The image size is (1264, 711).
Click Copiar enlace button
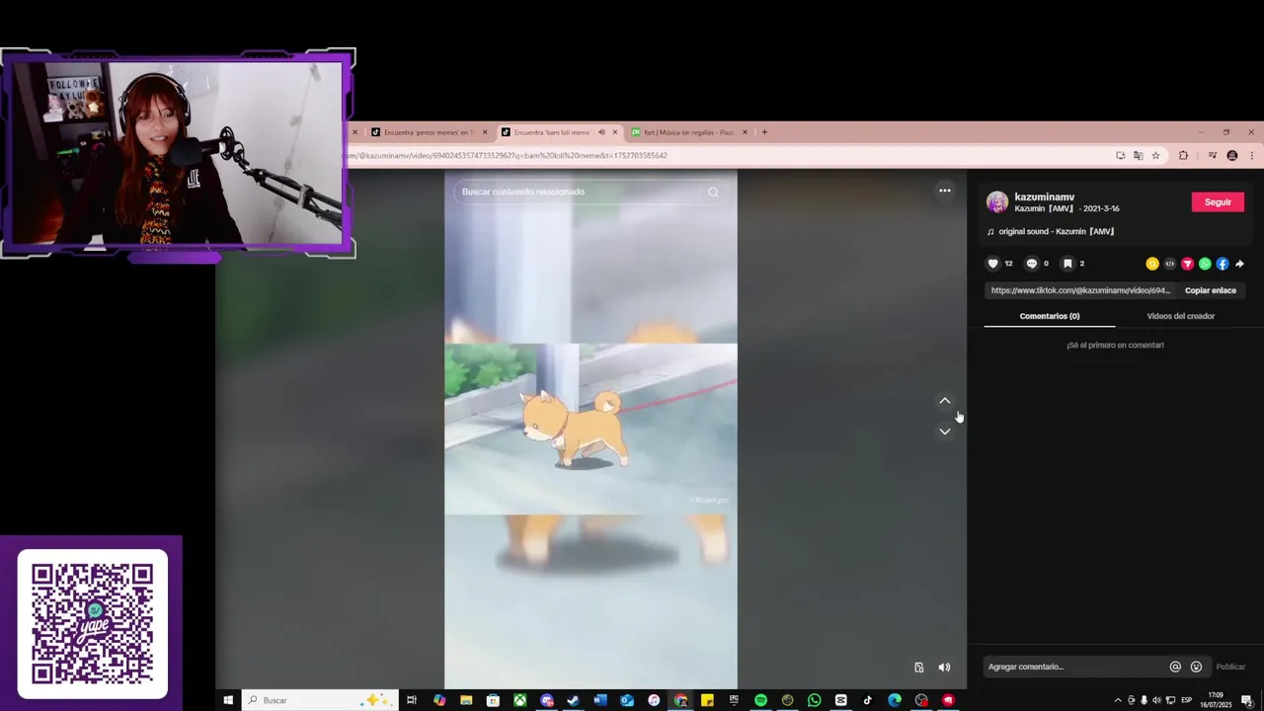1211,290
